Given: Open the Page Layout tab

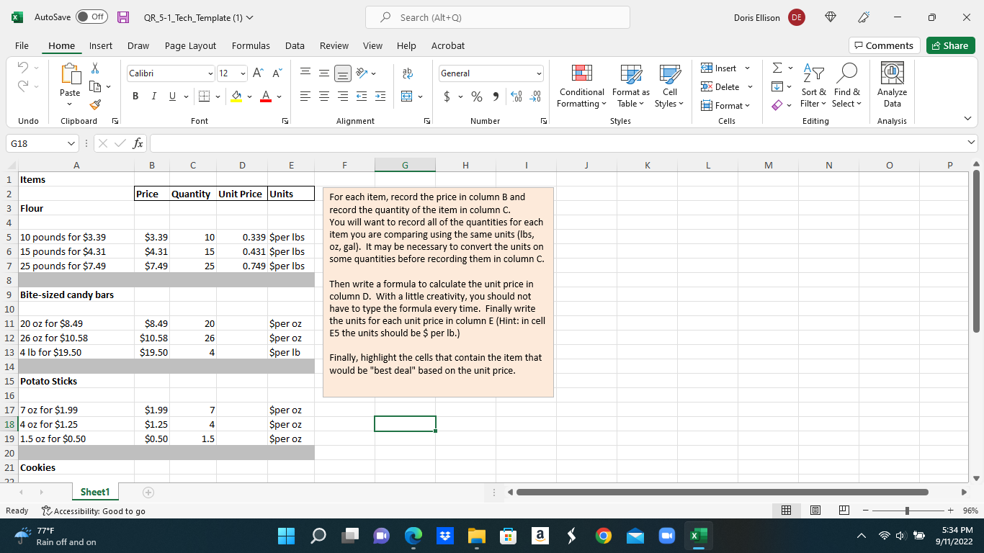Looking at the screenshot, I should click(190, 45).
